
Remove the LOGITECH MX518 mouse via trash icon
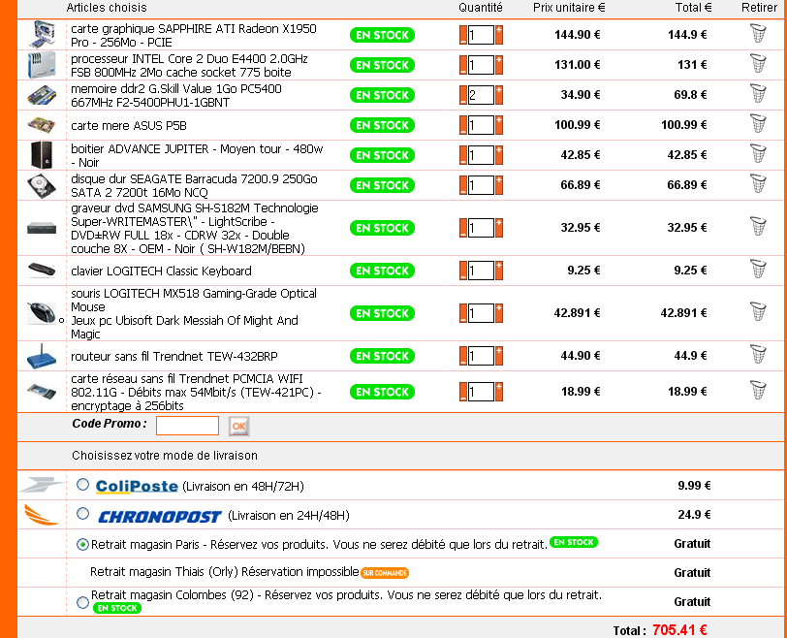758,312
